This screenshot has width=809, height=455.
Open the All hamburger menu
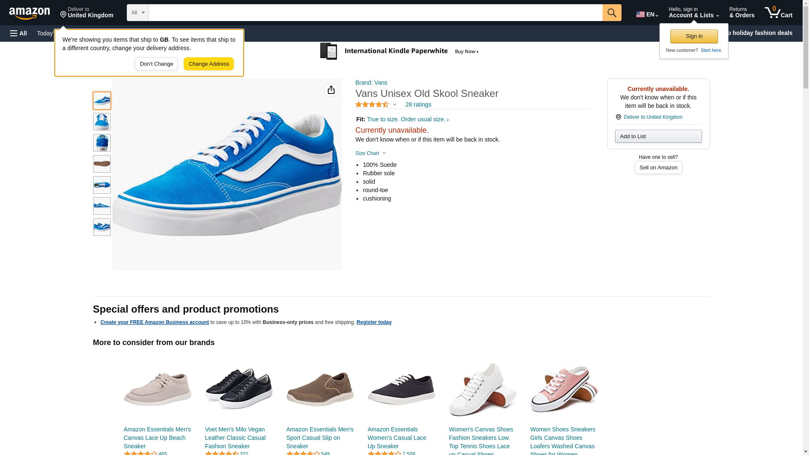pyautogui.click(x=19, y=33)
